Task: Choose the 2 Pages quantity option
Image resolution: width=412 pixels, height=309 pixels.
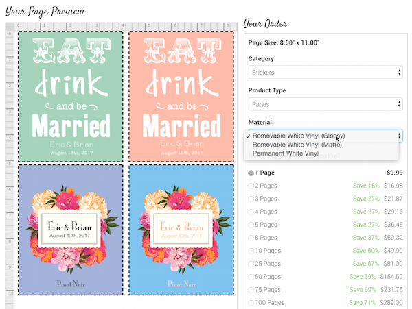Action: pyautogui.click(x=251, y=186)
